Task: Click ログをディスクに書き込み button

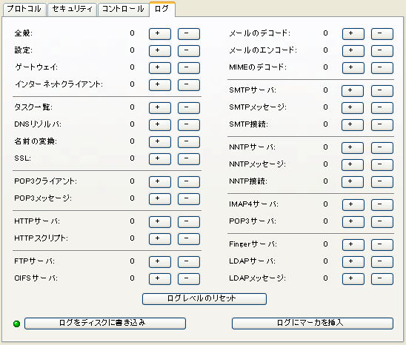Action: [105, 324]
